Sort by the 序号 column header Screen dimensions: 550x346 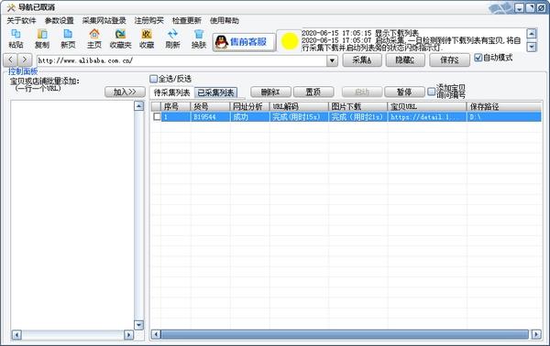tap(175, 106)
